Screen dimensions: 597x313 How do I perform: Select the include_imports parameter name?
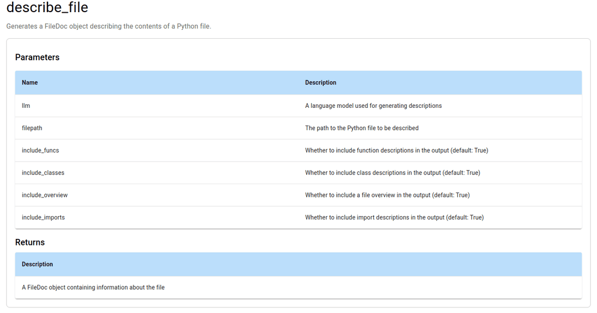43,217
